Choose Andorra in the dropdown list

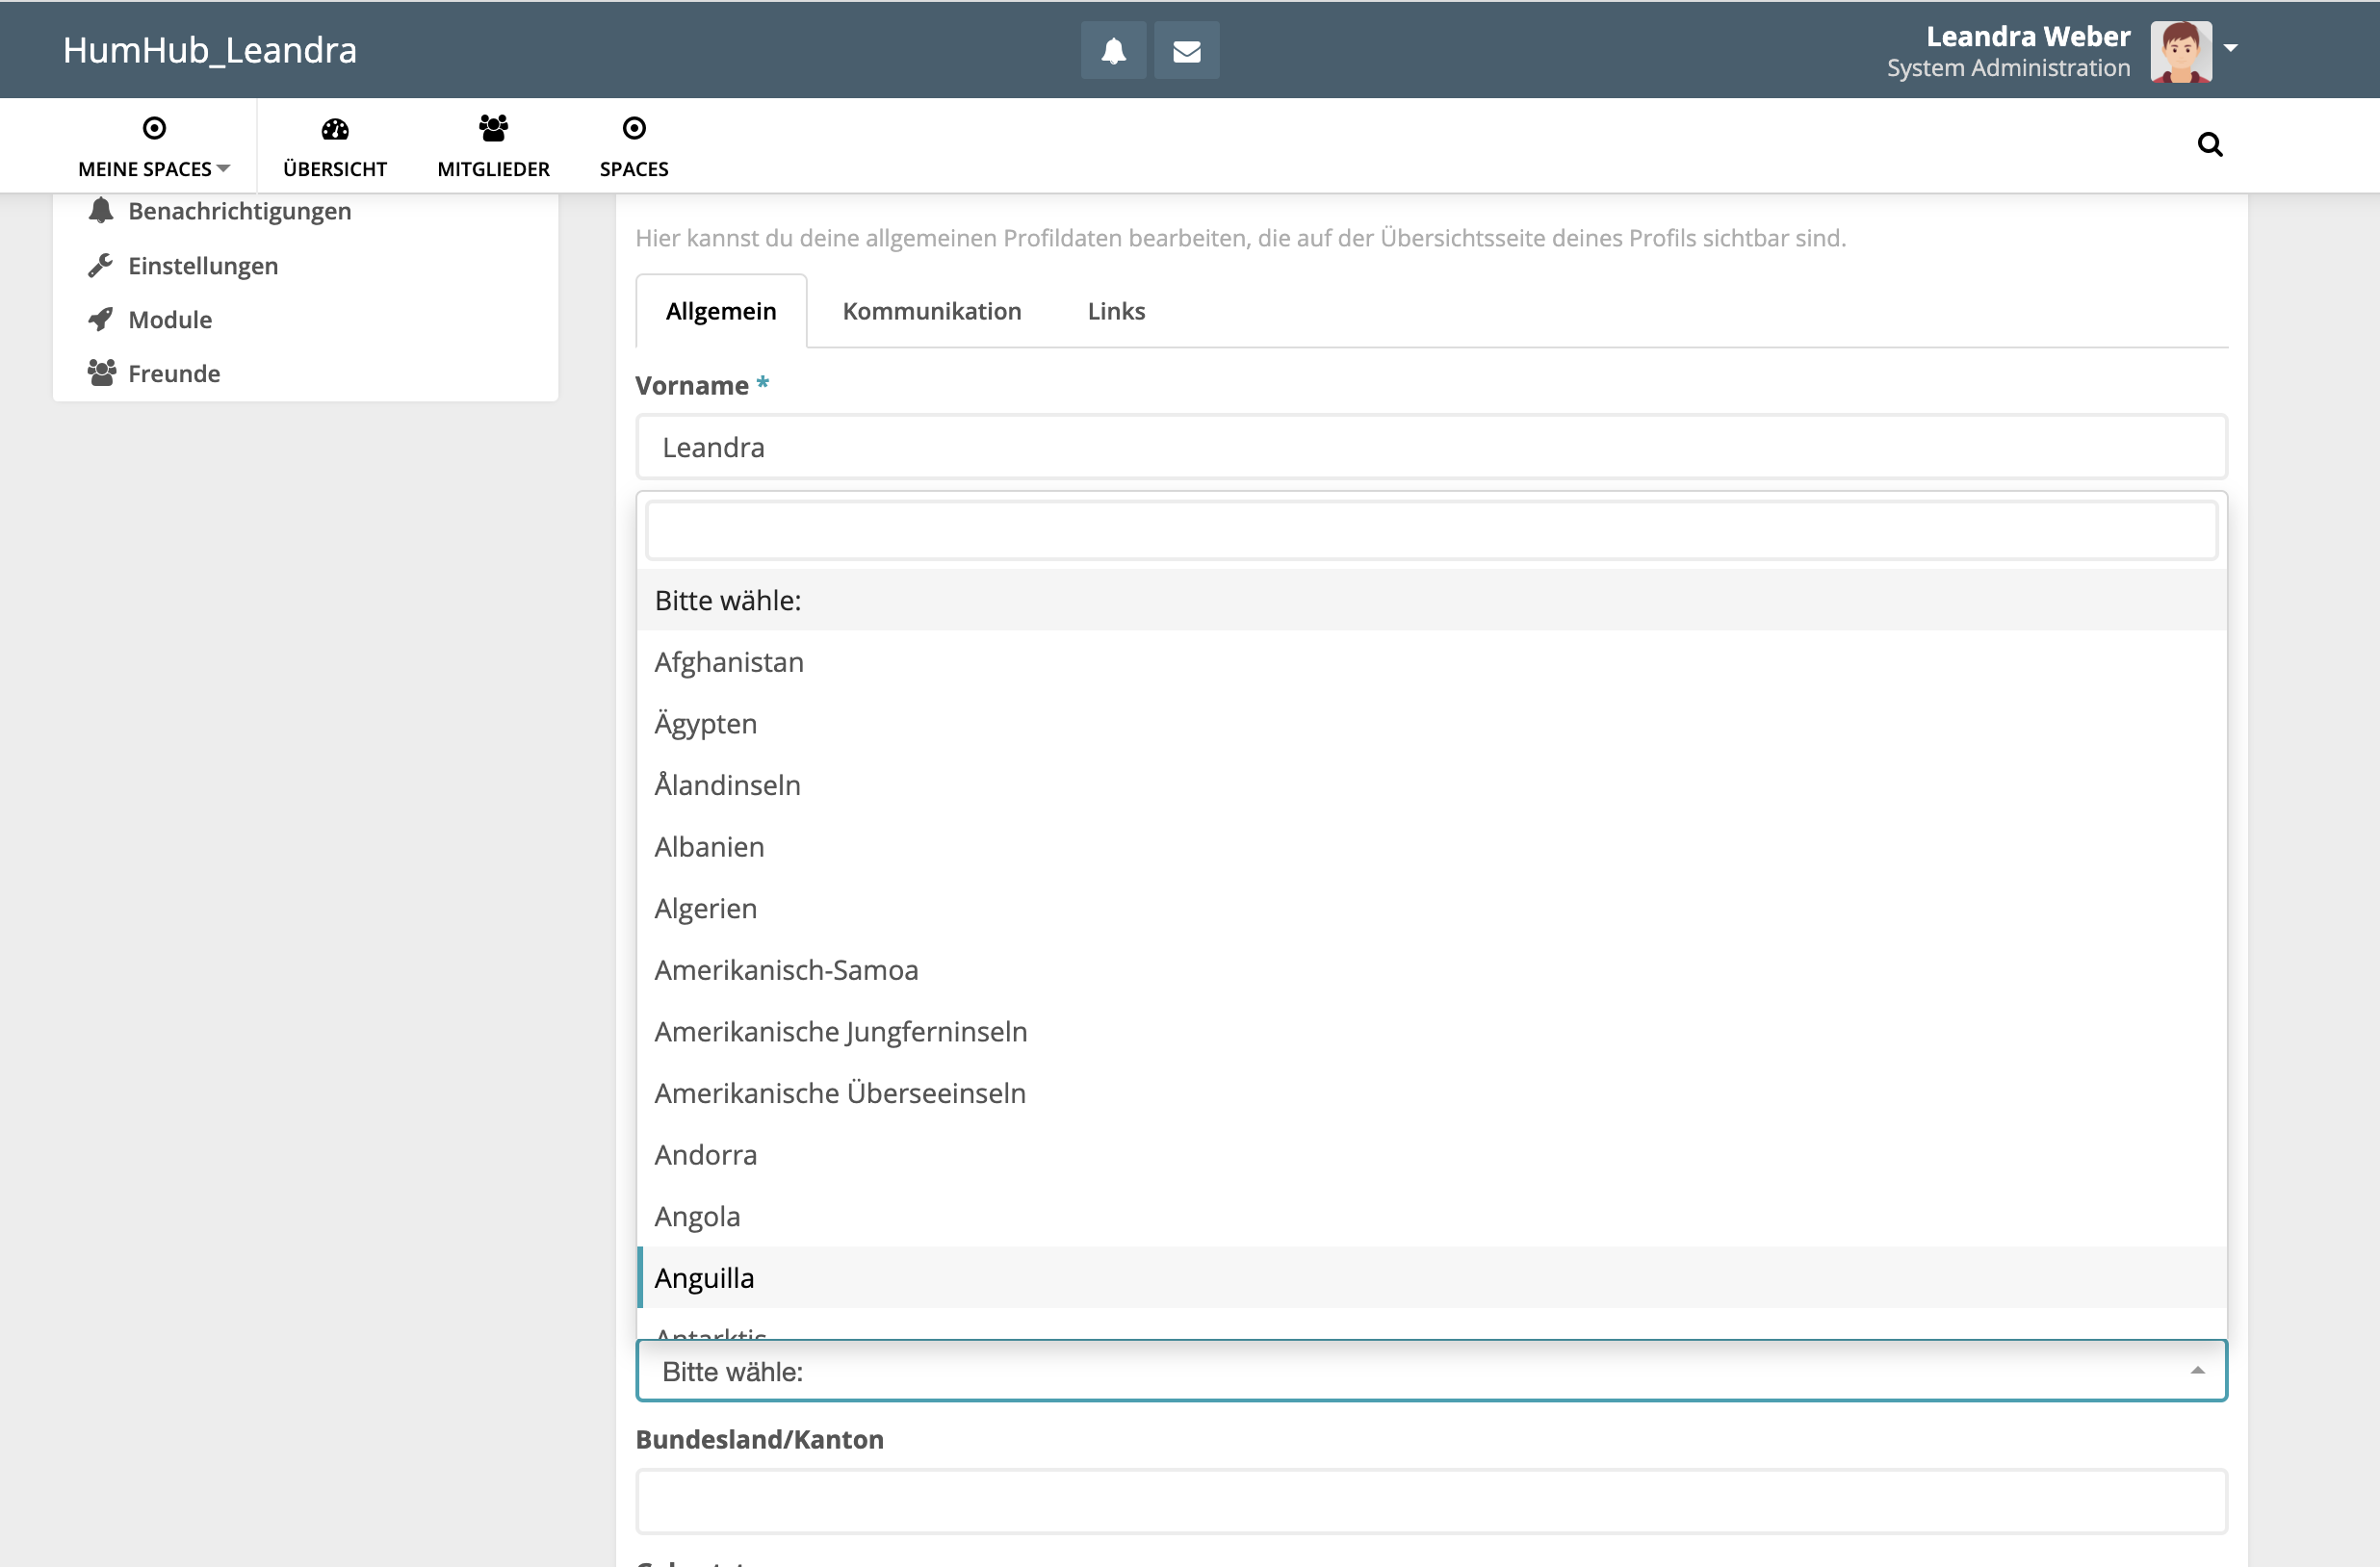click(706, 1155)
